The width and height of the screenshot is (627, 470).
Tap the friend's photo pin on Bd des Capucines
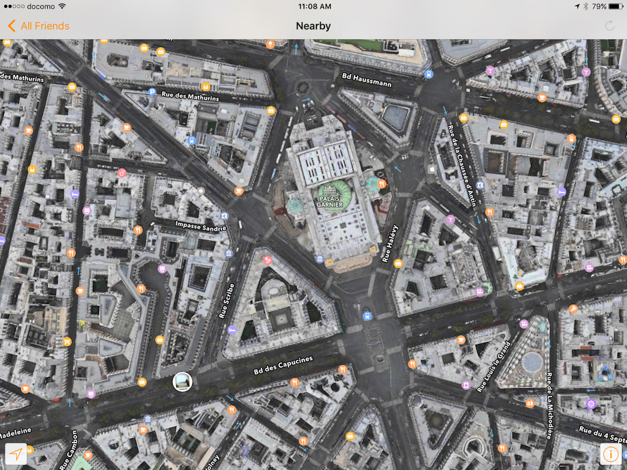coord(182,382)
